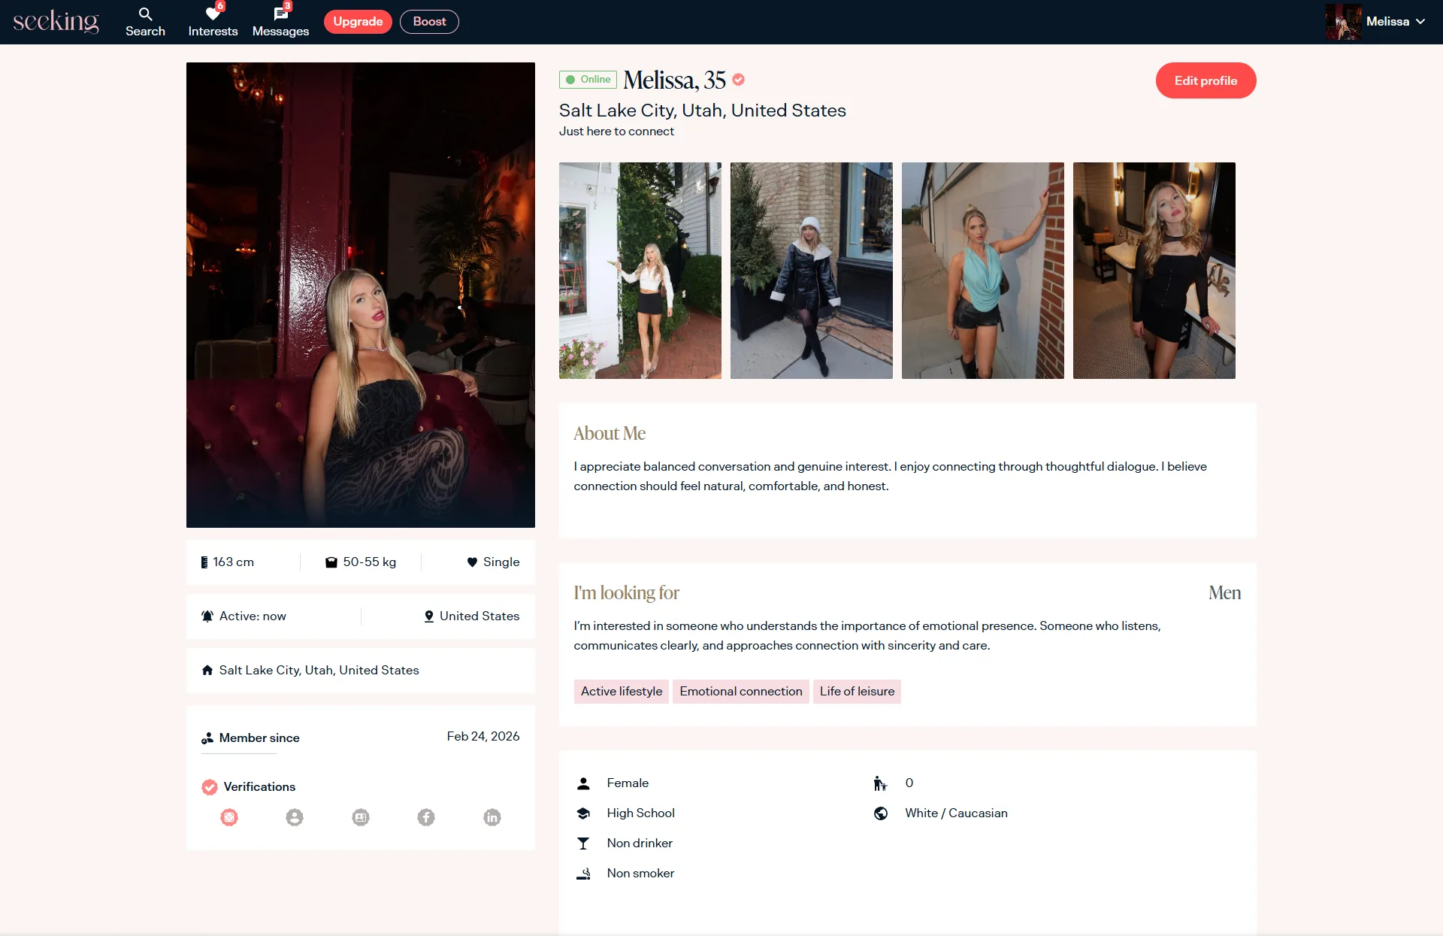
Task: Click the ID card verification badge
Action: click(361, 817)
